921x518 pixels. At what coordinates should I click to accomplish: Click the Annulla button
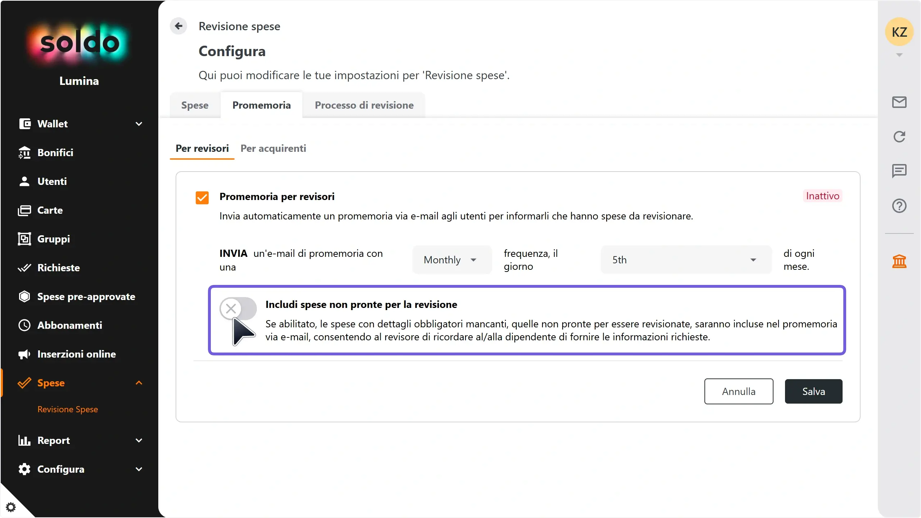tap(739, 391)
